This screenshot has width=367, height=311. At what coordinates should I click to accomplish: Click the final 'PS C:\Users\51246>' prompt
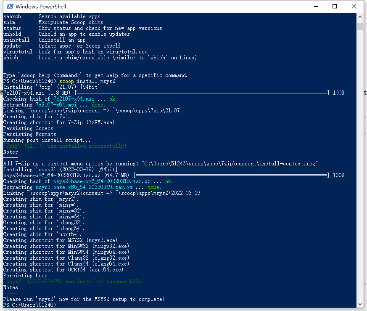click(x=30, y=305)
